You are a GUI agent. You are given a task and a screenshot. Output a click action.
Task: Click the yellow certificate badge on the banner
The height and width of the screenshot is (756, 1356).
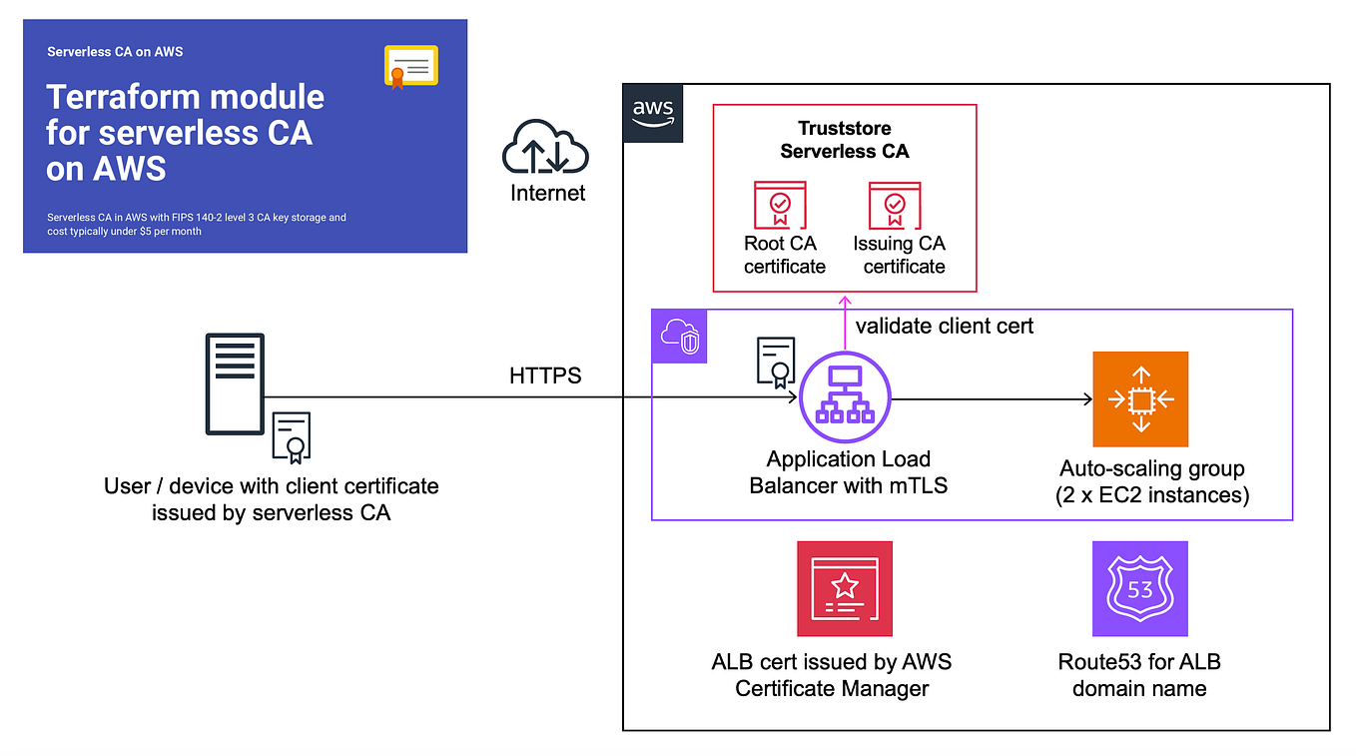[411, 65]
